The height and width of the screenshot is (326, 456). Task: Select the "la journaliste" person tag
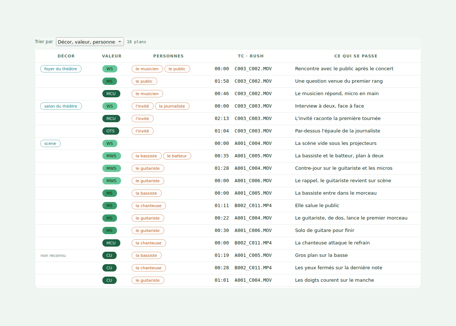tap(172, 106)
